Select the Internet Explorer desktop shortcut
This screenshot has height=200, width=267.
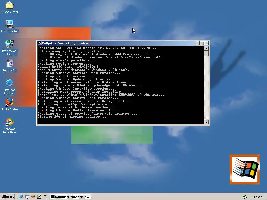(x=9, y=87)
